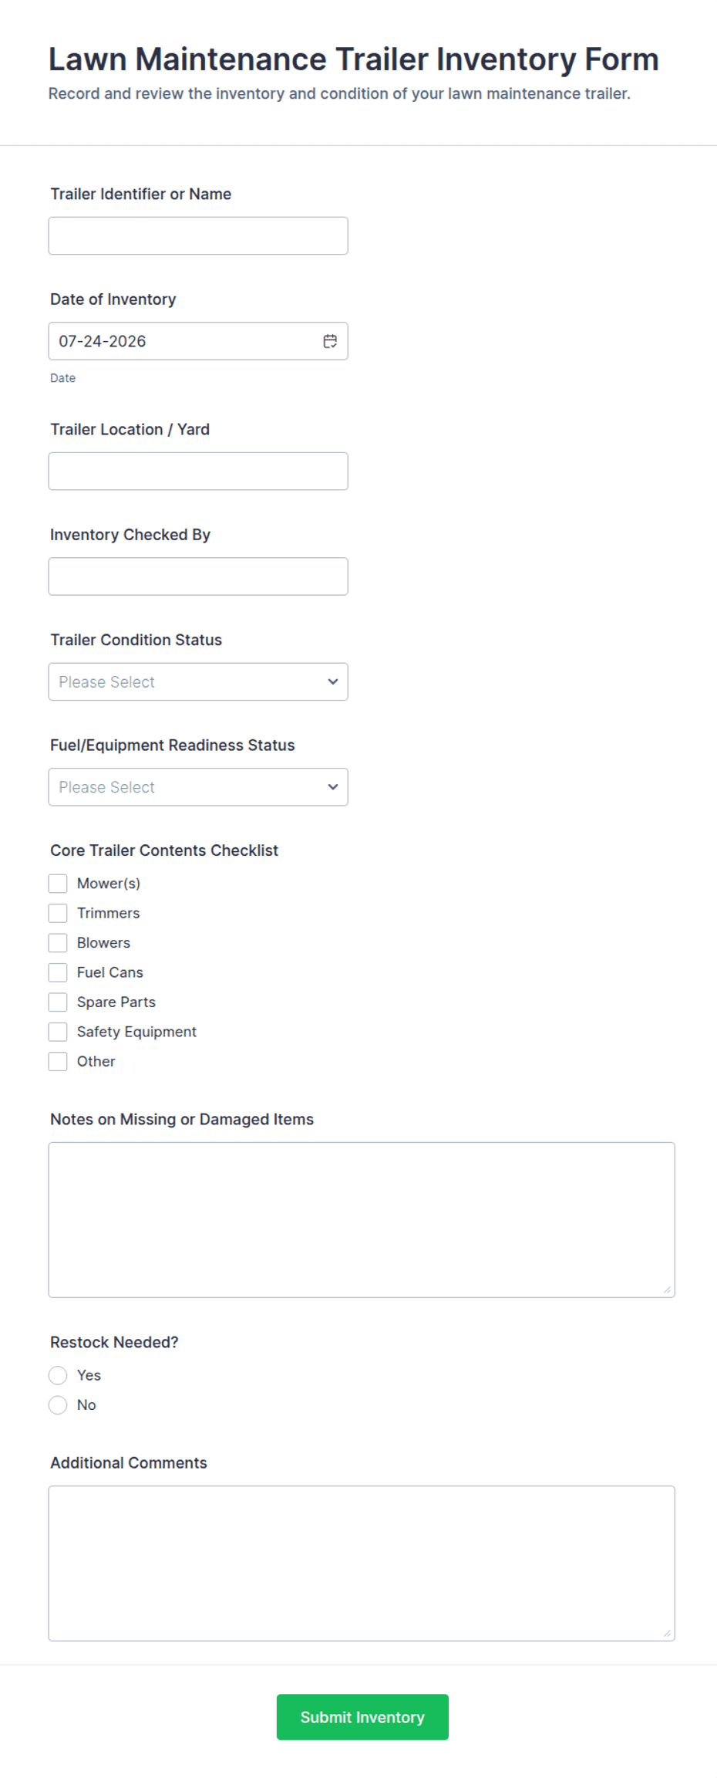This screenshot has width=717, height=1778.
Task: Tick the Trimmers checkbox
Action: (58, 913)
